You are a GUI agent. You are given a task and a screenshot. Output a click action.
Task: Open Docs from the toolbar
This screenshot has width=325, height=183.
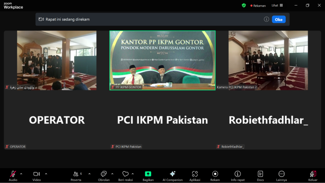[261, 176]
